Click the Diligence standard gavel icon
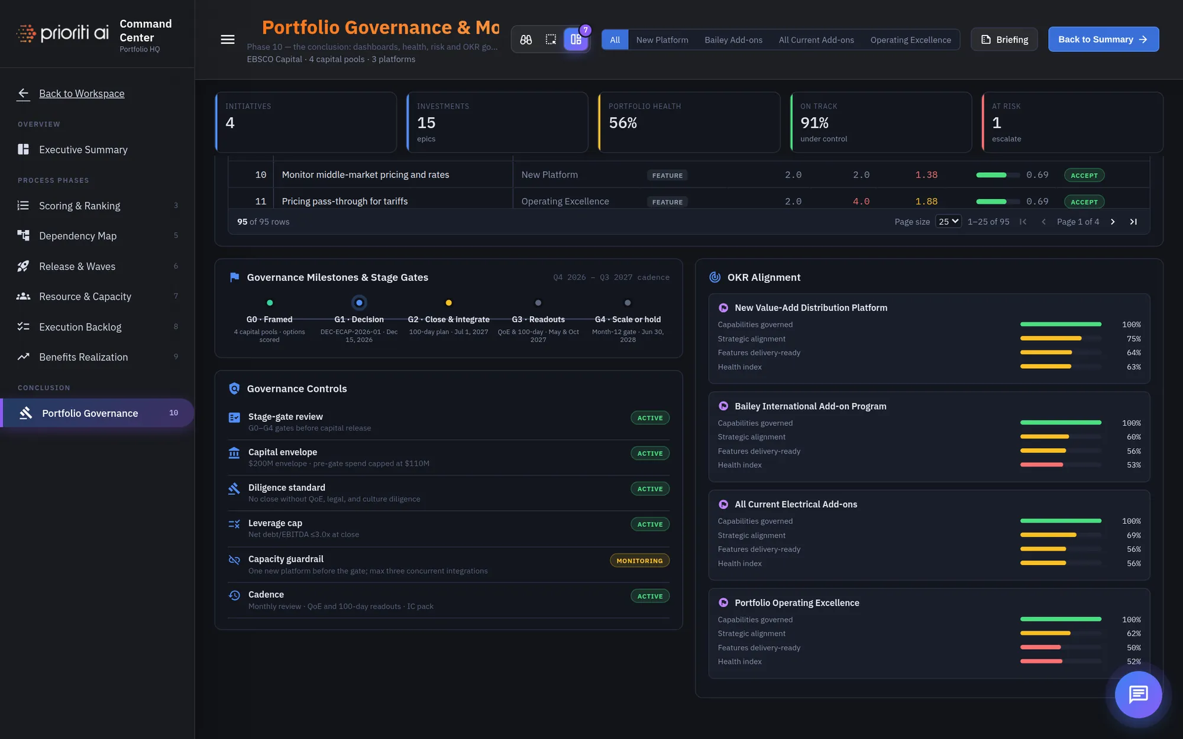The width and height of the screenshot is (1183, 739). coord(234,488)
